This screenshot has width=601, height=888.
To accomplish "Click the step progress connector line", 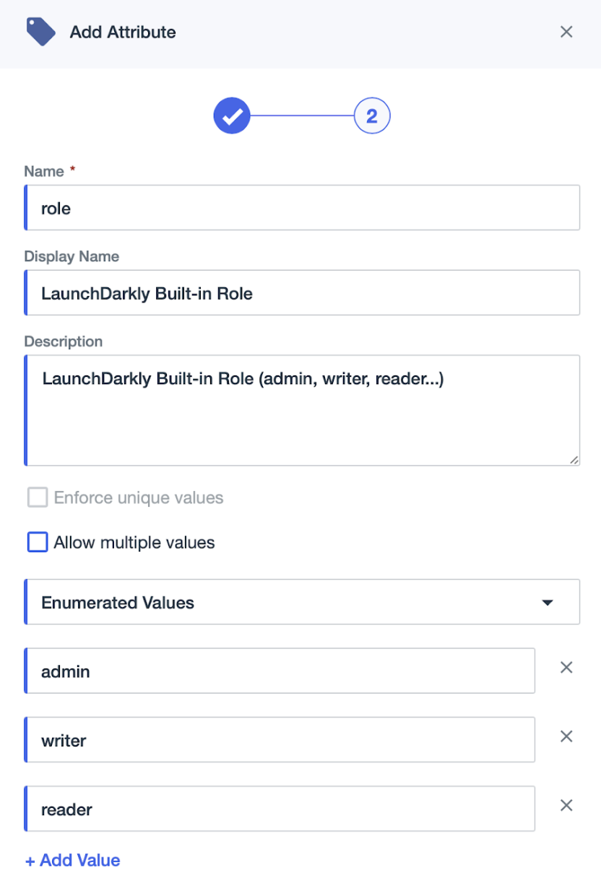I will click(x=302, y=116).
